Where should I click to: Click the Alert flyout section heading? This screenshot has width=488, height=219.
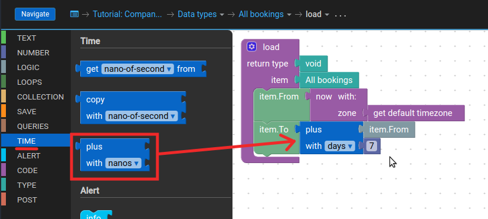click(x=90, y=190)
